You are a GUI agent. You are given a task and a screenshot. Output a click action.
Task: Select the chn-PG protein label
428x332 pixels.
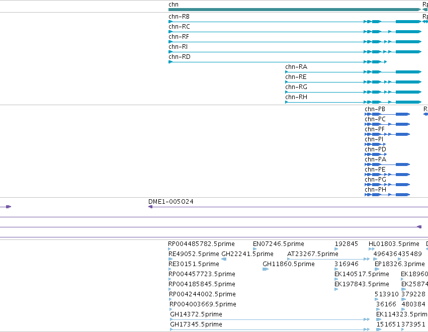375,180
